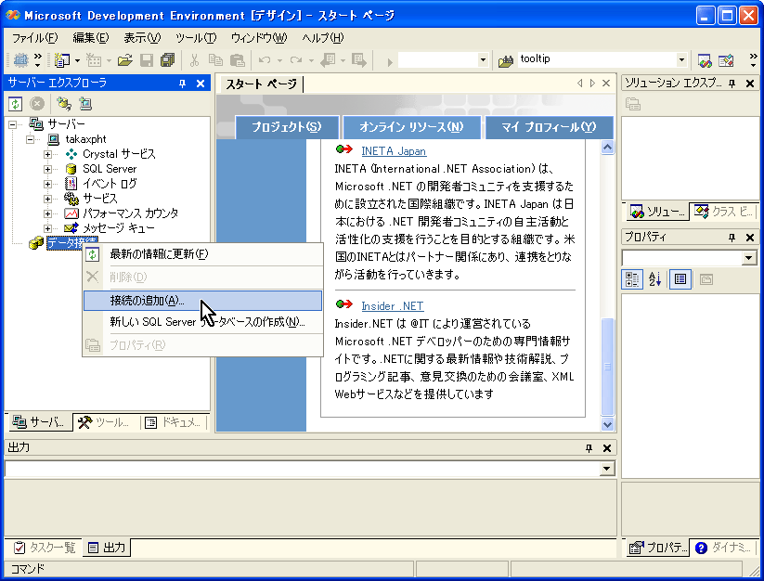Screen dimensions: 764x581
Task: Toggle the Properties list view button
Action: click(680, 278)
